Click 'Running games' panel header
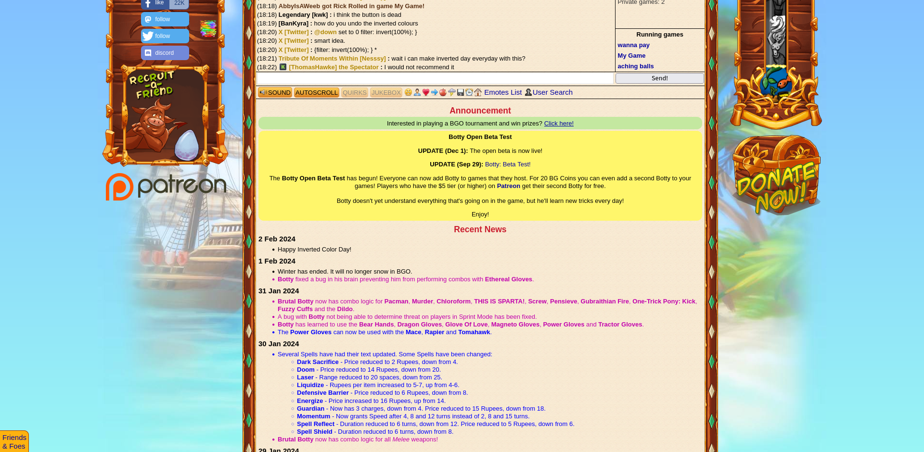Viewport: 924px width, 452px height. [x=660, y=35]
